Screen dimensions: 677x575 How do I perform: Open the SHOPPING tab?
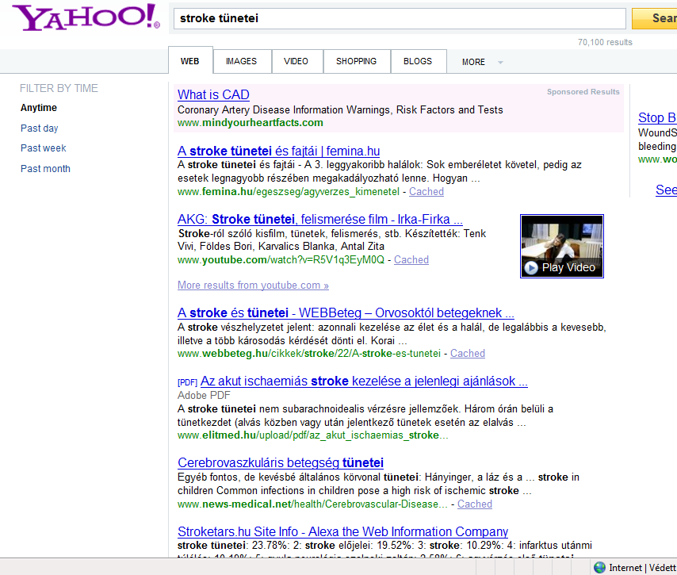point(356,61)
